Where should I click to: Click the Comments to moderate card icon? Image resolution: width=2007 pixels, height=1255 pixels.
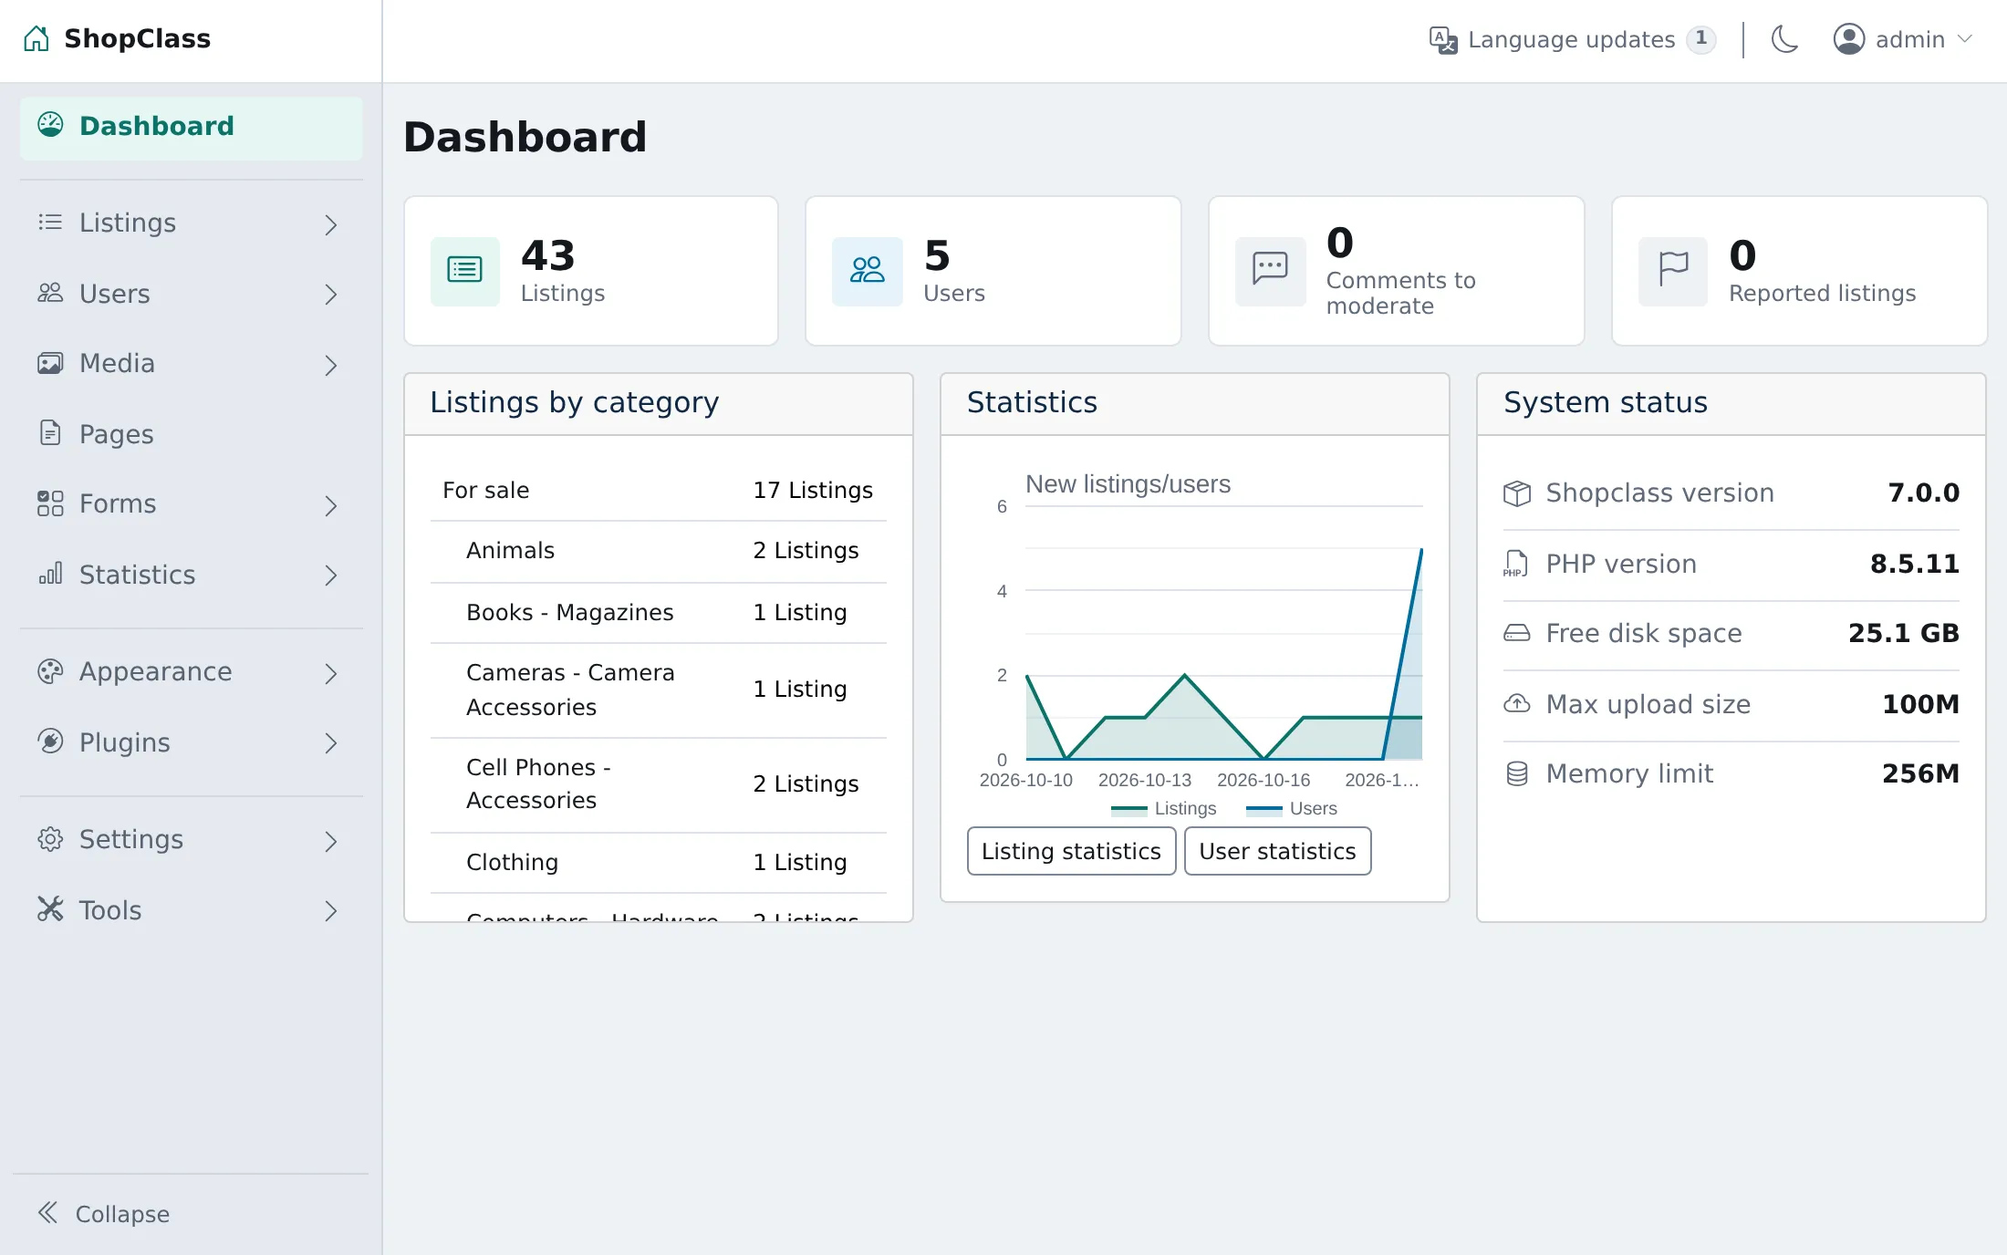pos(1270,271)
